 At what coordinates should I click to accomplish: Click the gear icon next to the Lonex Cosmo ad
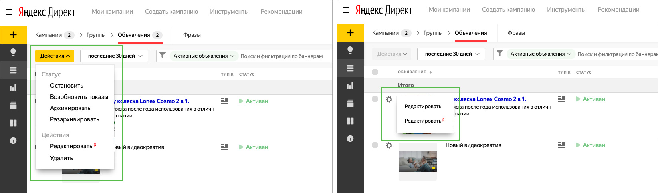click(x=389, y=99)
